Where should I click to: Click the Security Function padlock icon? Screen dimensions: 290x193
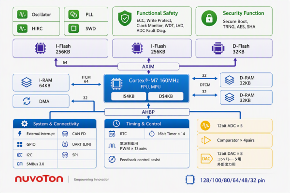[209, 18]
